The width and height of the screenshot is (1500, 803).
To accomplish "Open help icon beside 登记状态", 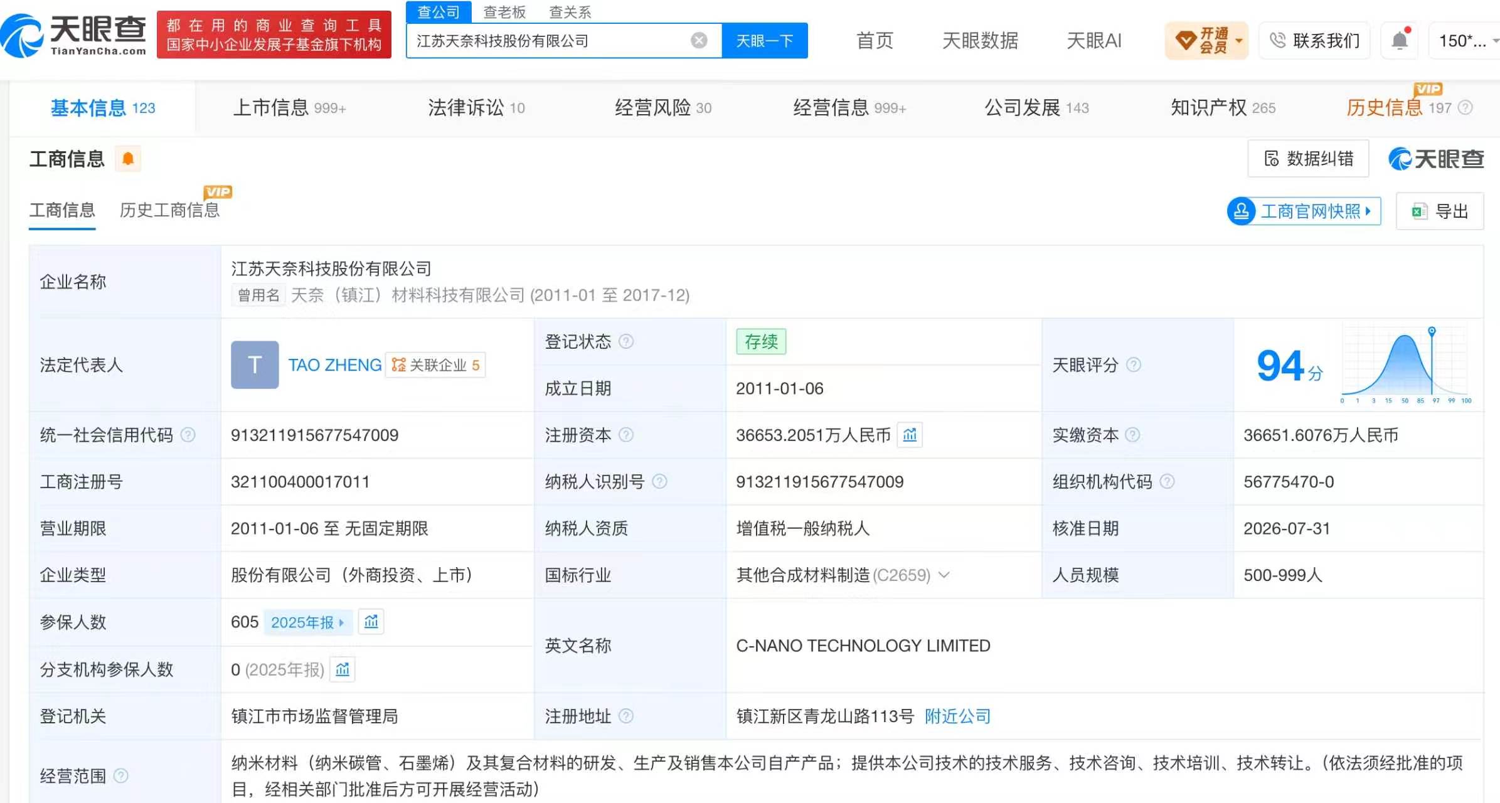I will [x=626, y=342].
